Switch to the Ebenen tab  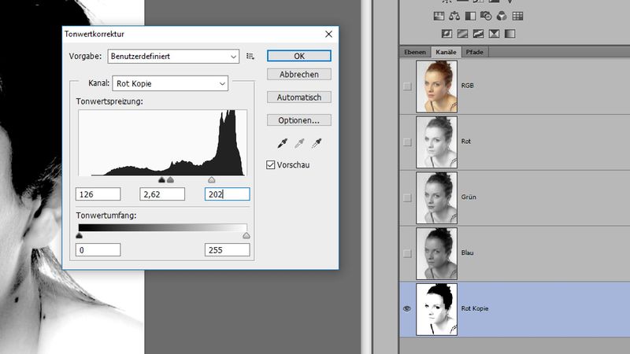click(x=415, y=52)
